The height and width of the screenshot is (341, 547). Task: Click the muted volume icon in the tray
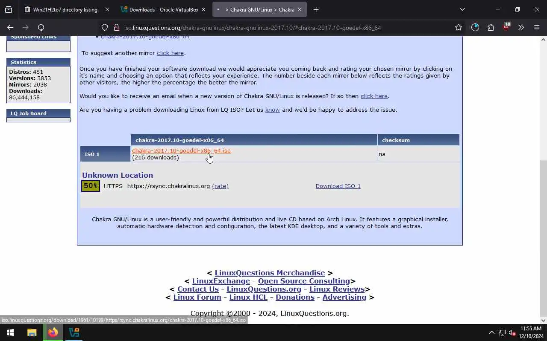pyautogui.click(x=512, y=332)
